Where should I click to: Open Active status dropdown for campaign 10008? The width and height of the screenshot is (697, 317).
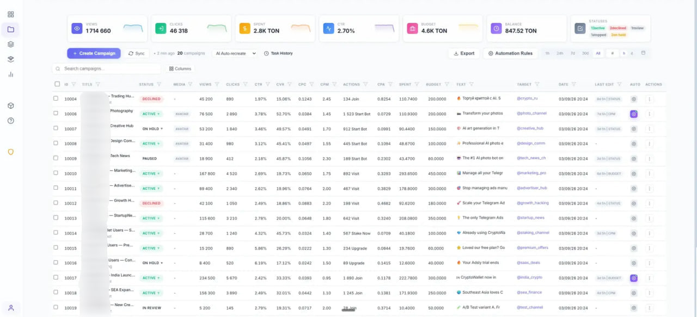(151, 144)
